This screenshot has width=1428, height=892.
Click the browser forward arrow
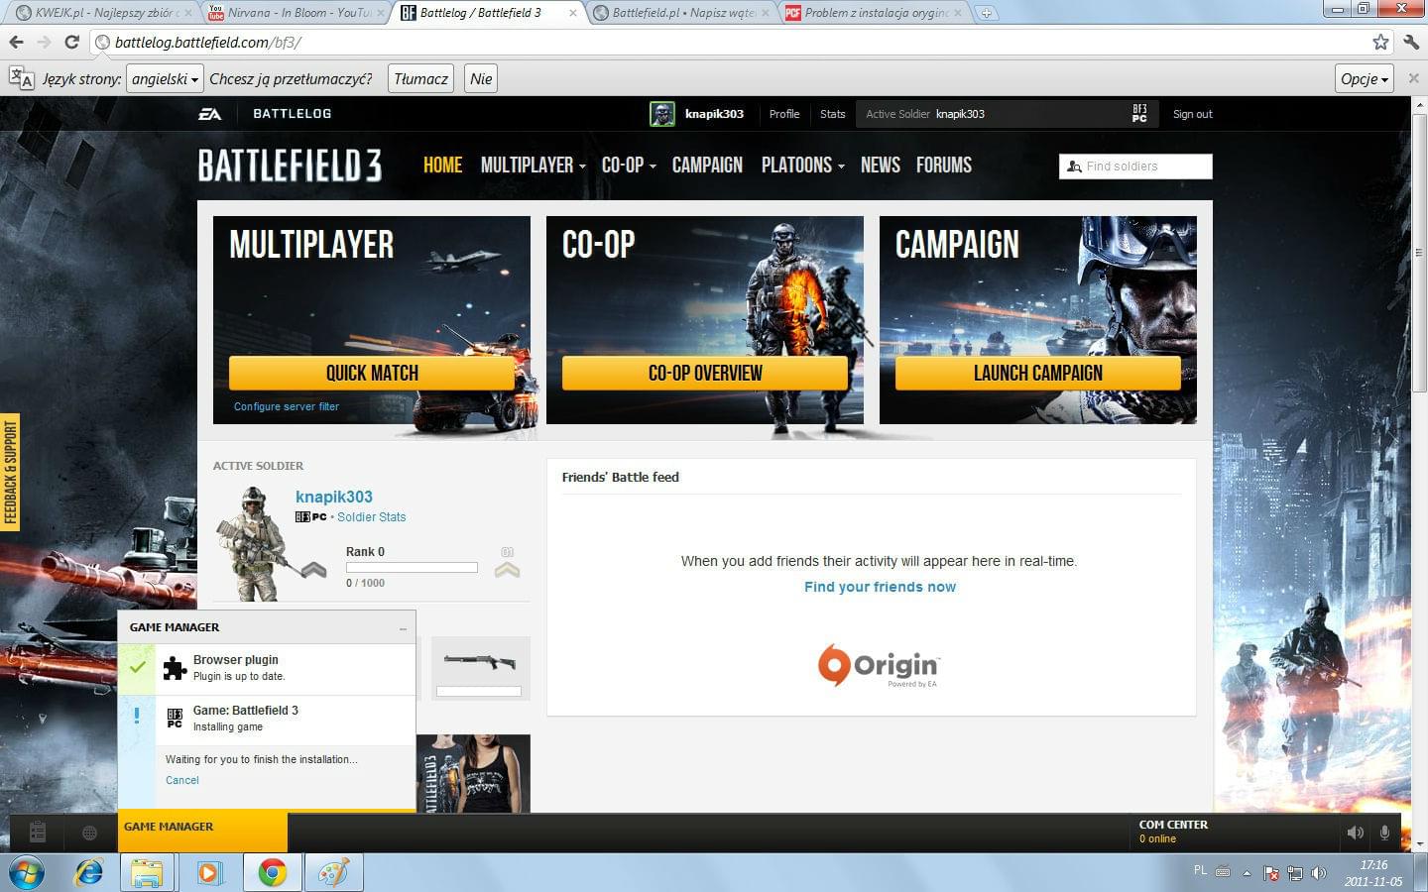click(x=44, y=42)
